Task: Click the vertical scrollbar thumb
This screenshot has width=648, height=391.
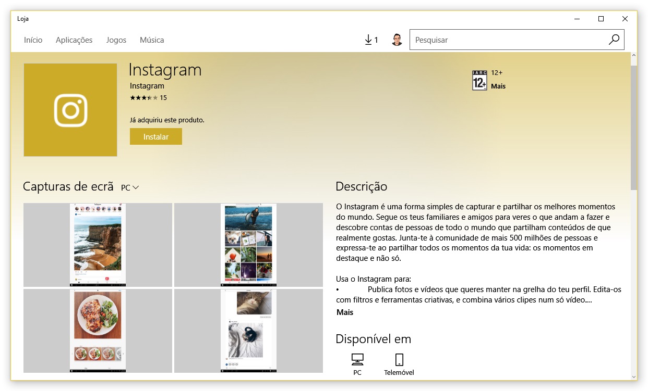Action: pos(634,128)
